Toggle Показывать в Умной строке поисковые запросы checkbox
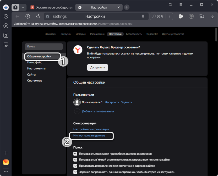Viewport: 218px width, 176px height. click(75, 159)
